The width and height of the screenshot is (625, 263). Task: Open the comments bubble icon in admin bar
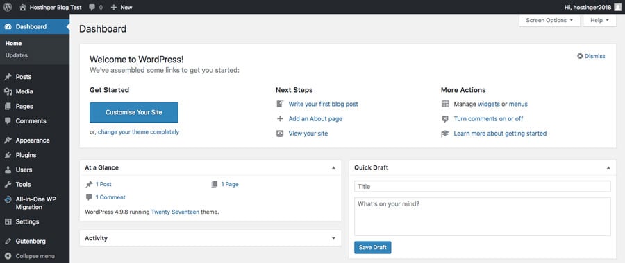tap(92, 7)
